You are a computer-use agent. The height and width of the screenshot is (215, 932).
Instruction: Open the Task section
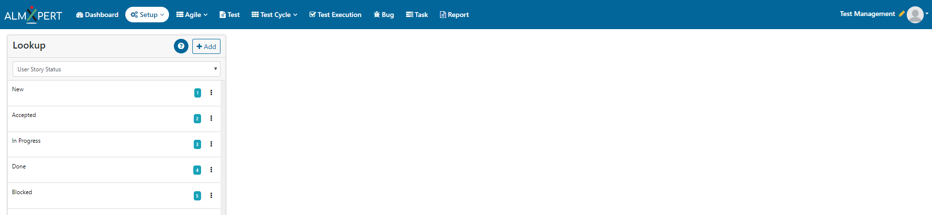(417, 15)
